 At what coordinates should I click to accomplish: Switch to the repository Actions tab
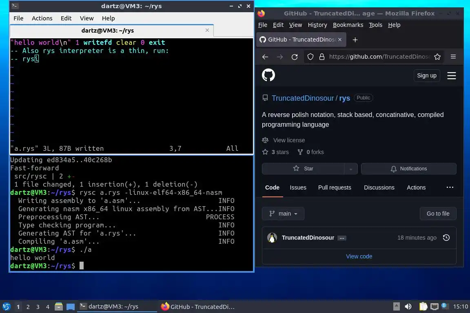coord(416,187)
